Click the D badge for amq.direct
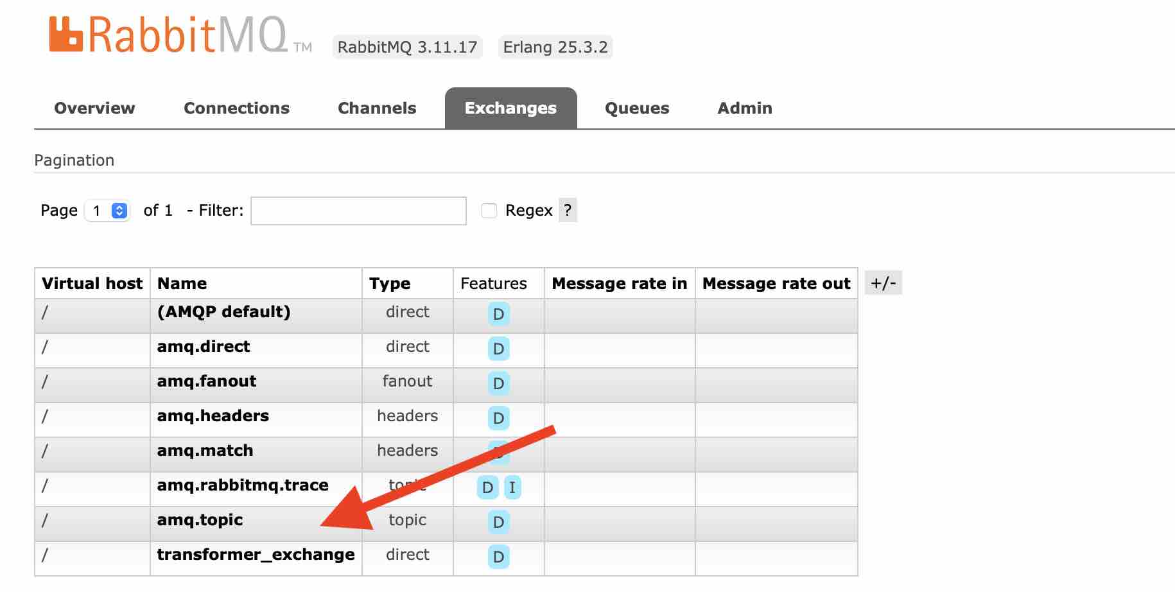 [498, 349]
